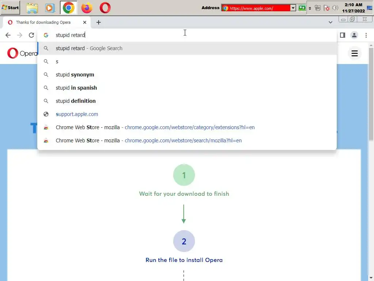
Task: Click the green Go arrow beside Address
Action: coord(302,8)
